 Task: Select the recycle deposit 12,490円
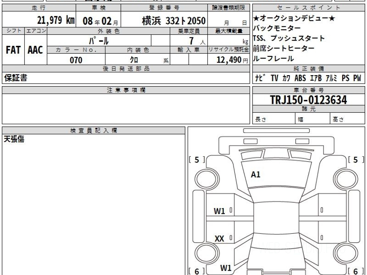click(x=232, y=60)
